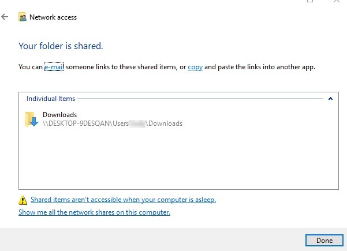Click the copy link
Viewport: 347px width, 251px height.
click(x=195, y=67)
